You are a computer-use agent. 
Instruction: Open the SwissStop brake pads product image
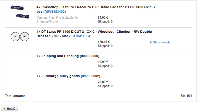(x=20, y=12)
